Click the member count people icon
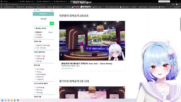This screenshot has height=102, width=181. click(35, 10)
